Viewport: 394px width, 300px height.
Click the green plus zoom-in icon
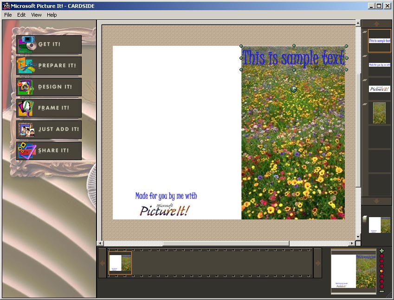click(x=381, y=250)
